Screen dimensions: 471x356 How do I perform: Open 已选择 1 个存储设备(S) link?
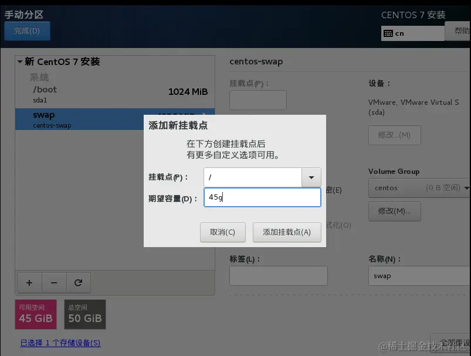tap(60, 343)
